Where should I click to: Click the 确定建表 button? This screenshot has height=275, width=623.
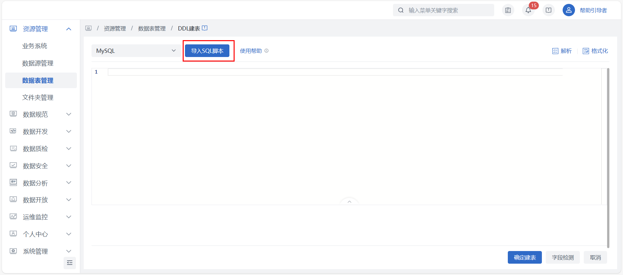point(525,258)
